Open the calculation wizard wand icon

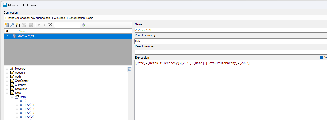click(x=12, y=25)
